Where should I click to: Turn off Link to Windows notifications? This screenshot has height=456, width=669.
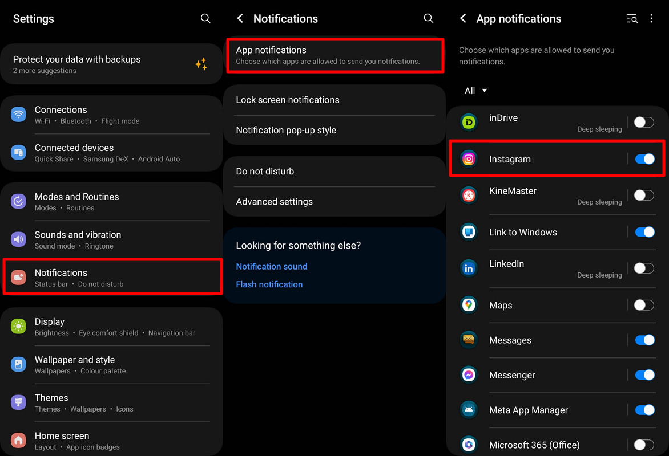point(644,232)
